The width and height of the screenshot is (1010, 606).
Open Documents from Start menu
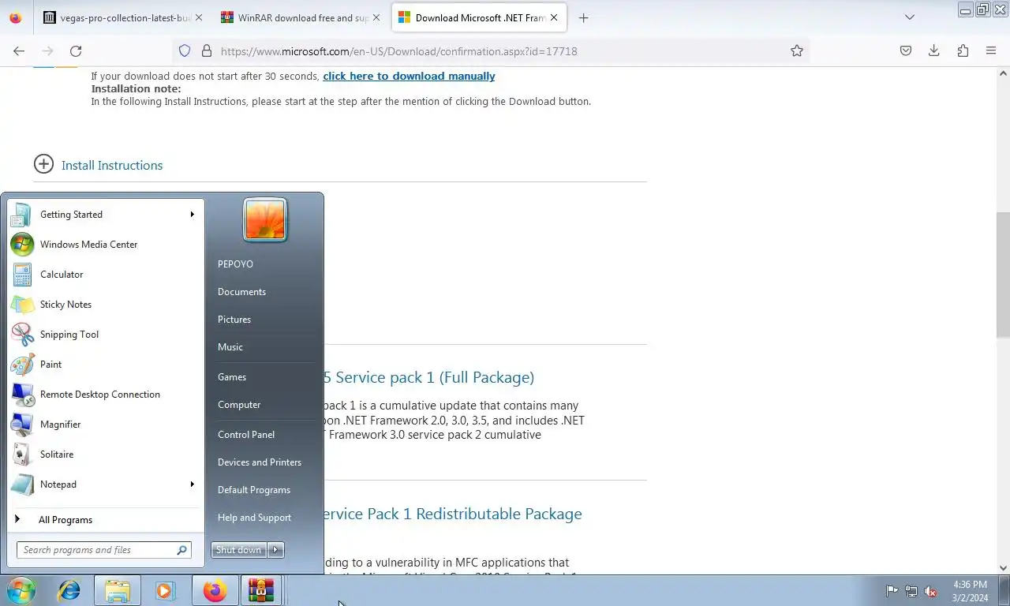click(241, 292)
